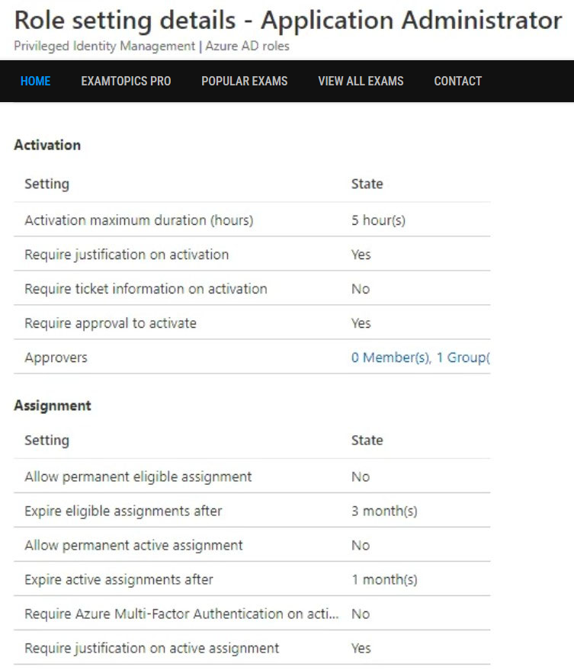The image size is (574, 670).
Task: Click the Expire eligible assignments after row
Action: (252, 510)
